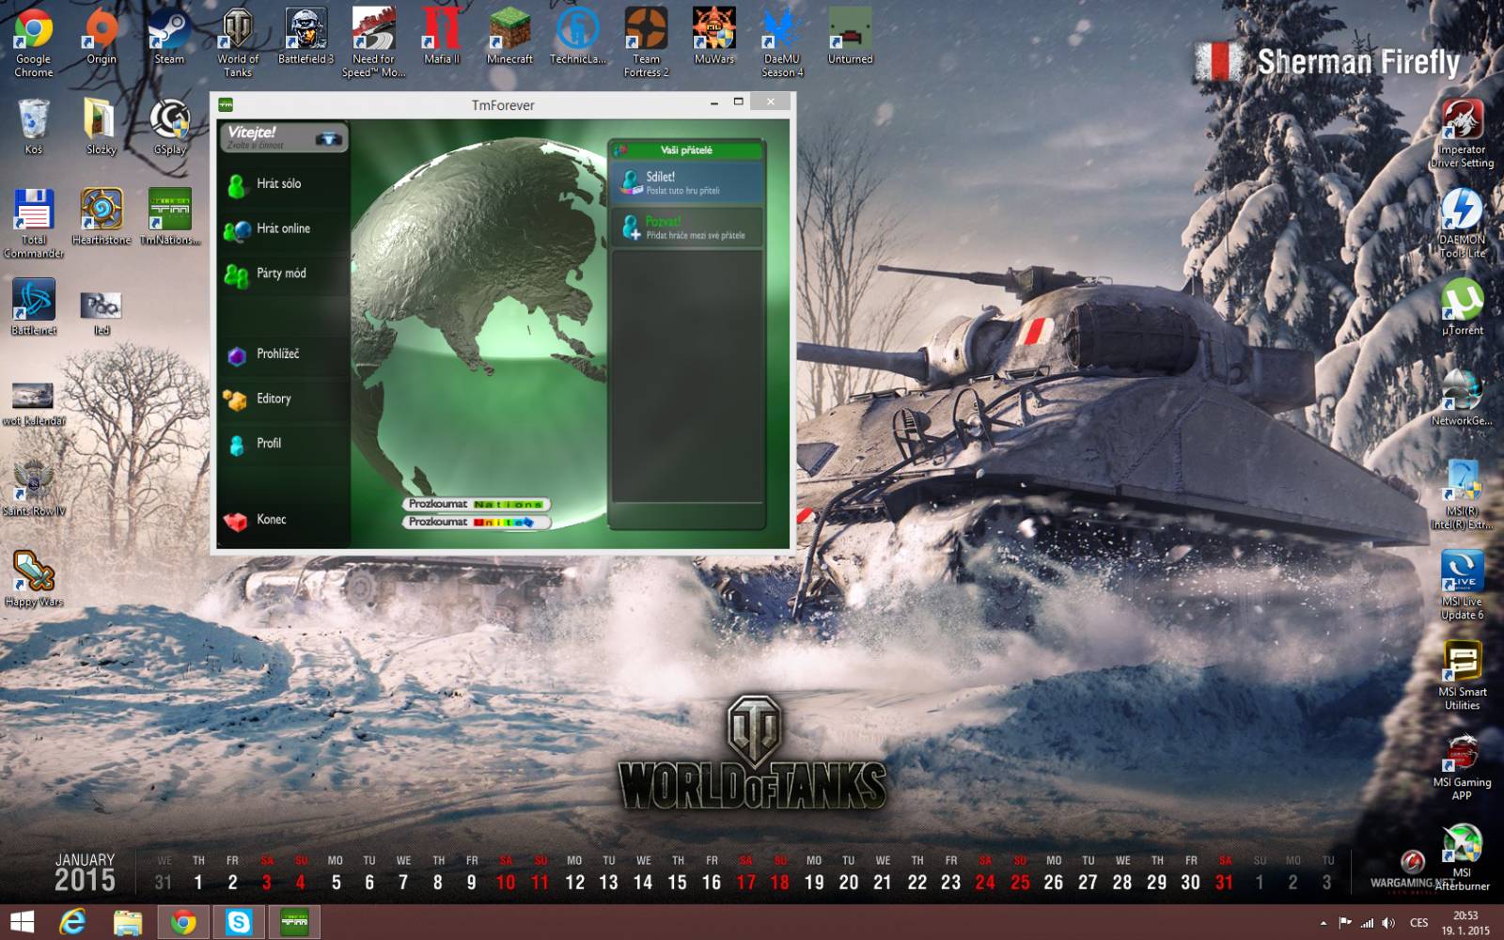Launch World of Tanks shortcut

pyautogui.click(x=238, y=43)
